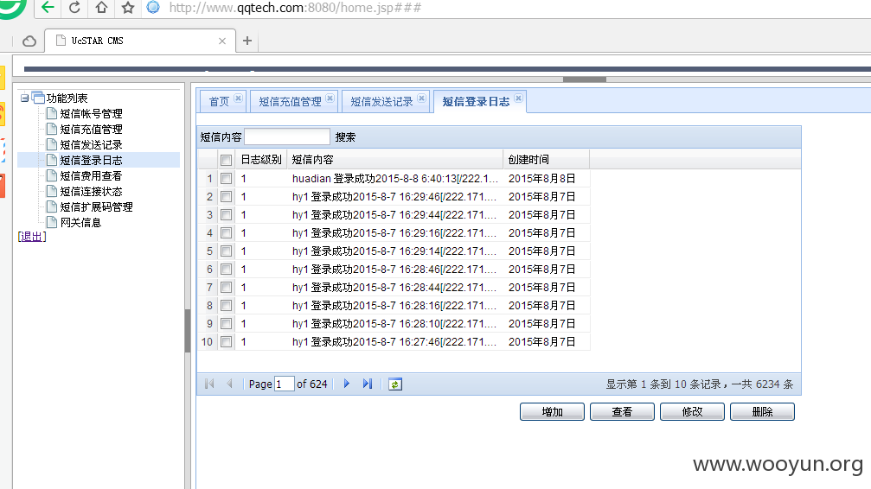The width and height of the screenshot is (871, 489).
Task: Click page icon of 网关信息
Action: click(52, 222)
